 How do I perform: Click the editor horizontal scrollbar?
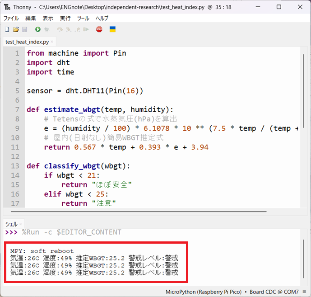click(139, 212)
